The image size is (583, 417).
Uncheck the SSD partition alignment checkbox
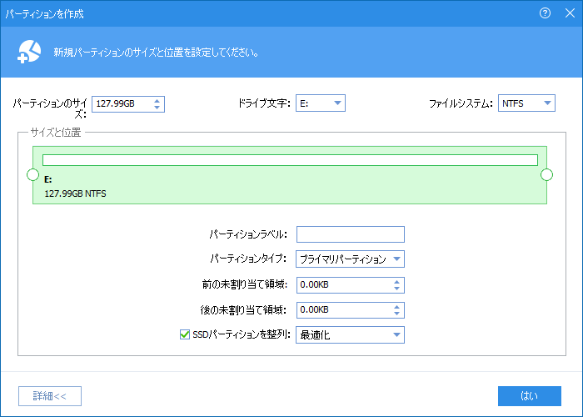pos(184,334)
